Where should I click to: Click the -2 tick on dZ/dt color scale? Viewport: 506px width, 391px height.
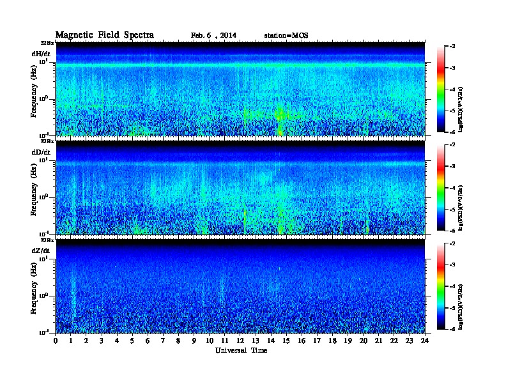pos(452,243)
